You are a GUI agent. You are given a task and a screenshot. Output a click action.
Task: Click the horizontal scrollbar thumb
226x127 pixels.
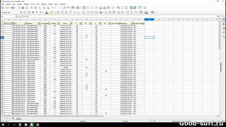pyautogui.click(x=53, y=116)
